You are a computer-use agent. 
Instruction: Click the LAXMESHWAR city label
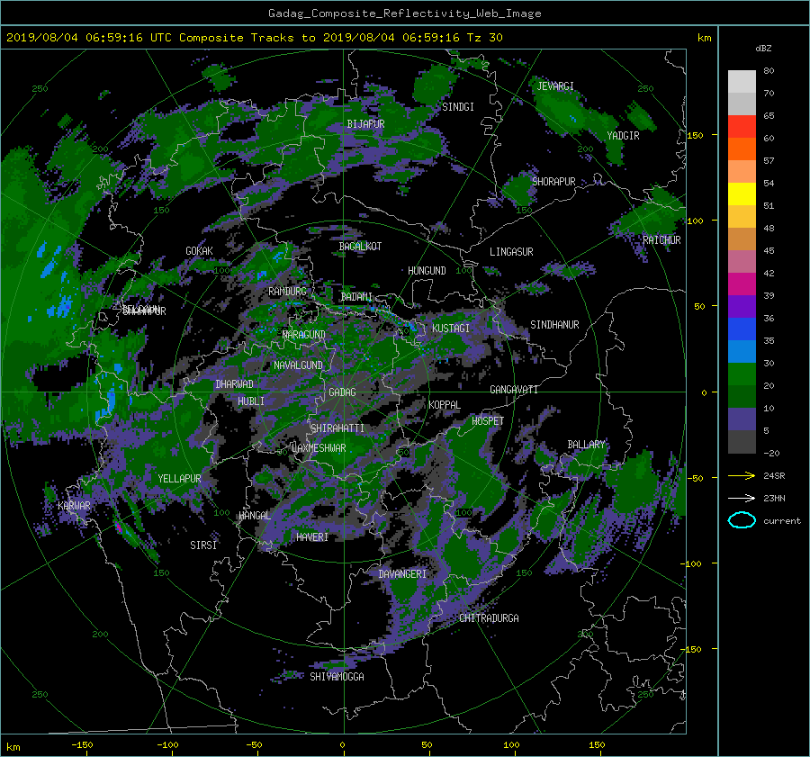click(x=319, y=448)
